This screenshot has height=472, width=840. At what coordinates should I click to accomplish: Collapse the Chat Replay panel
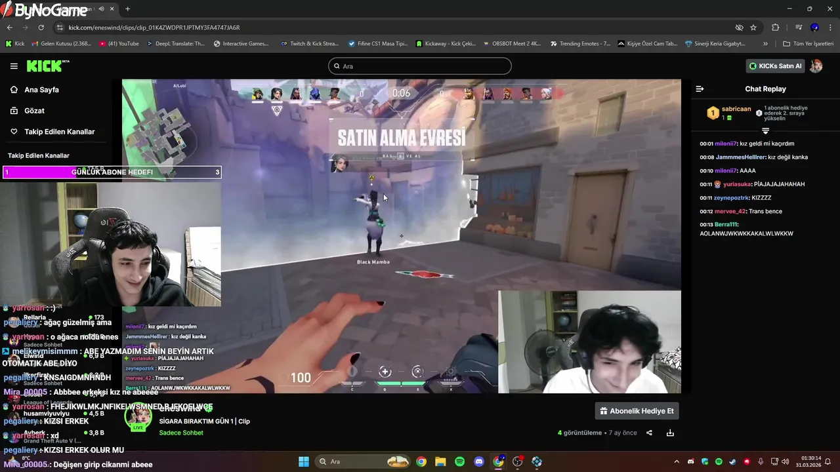pos(700,89)
